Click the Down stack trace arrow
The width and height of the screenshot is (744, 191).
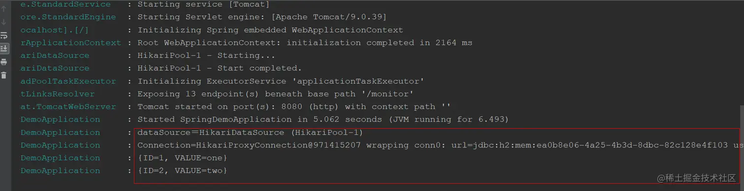point(4,22)
